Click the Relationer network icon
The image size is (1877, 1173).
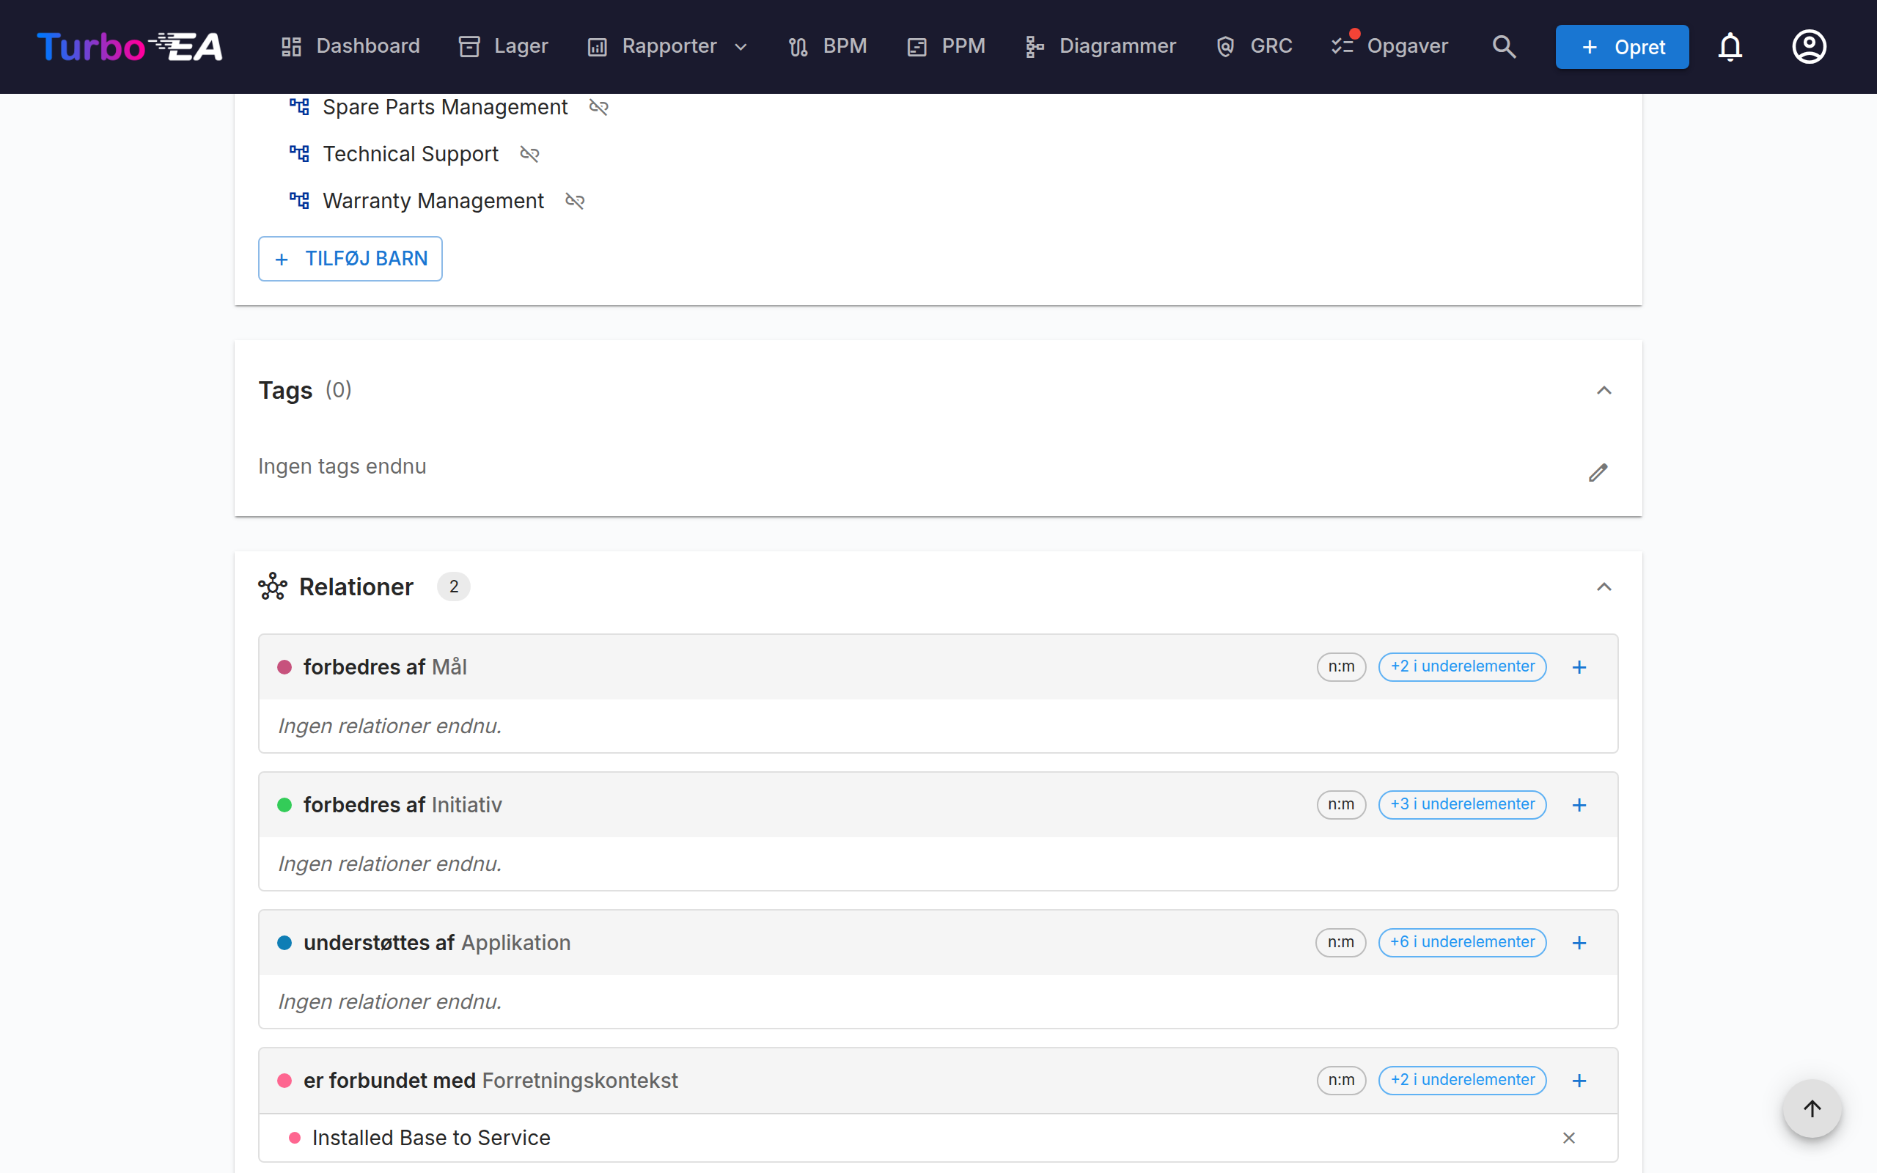tap(272, 586)
